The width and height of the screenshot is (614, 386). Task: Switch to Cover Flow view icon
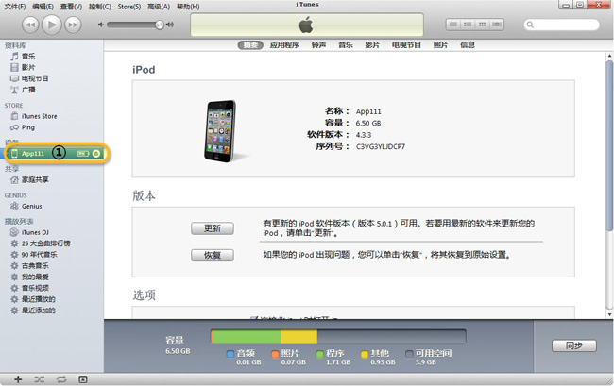point(497,25)
